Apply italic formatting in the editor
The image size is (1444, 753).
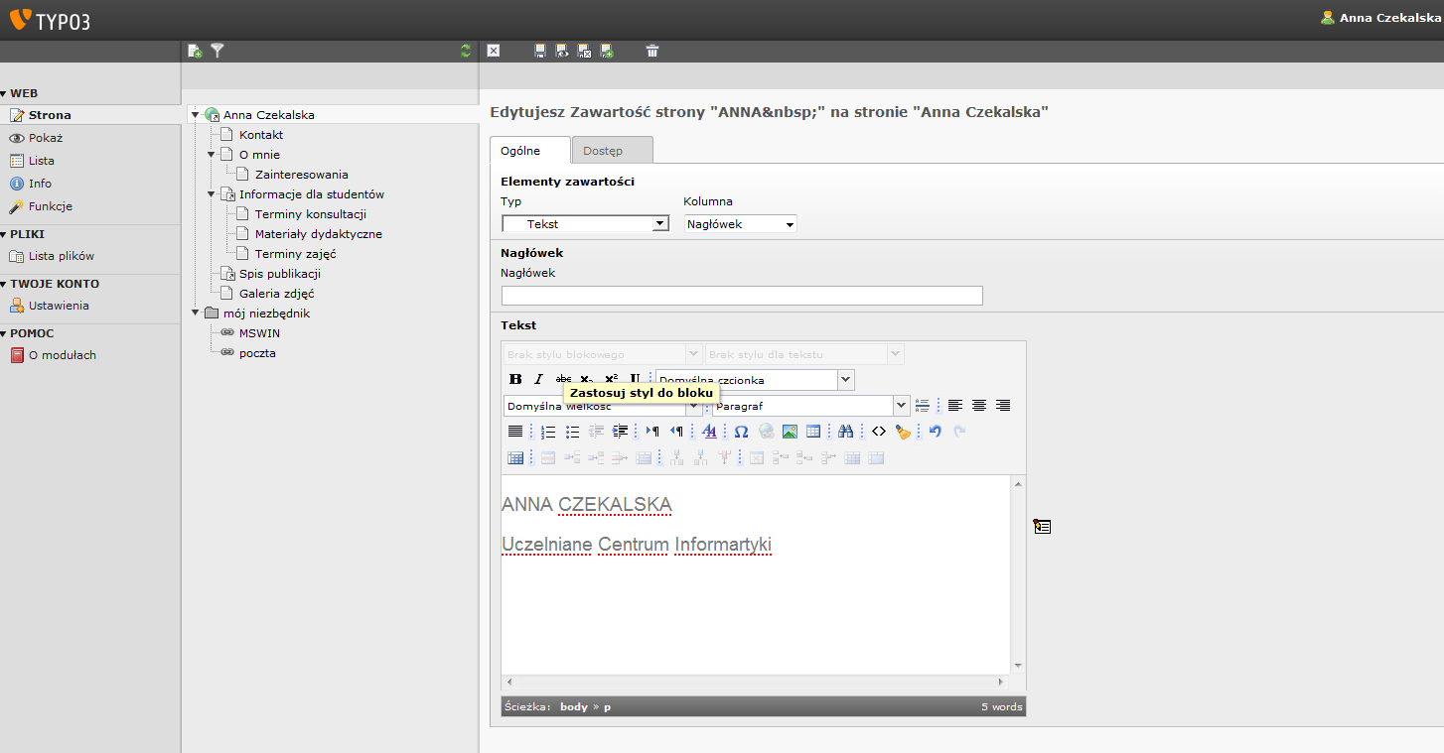pyautogui.click(x=538, y=379)
